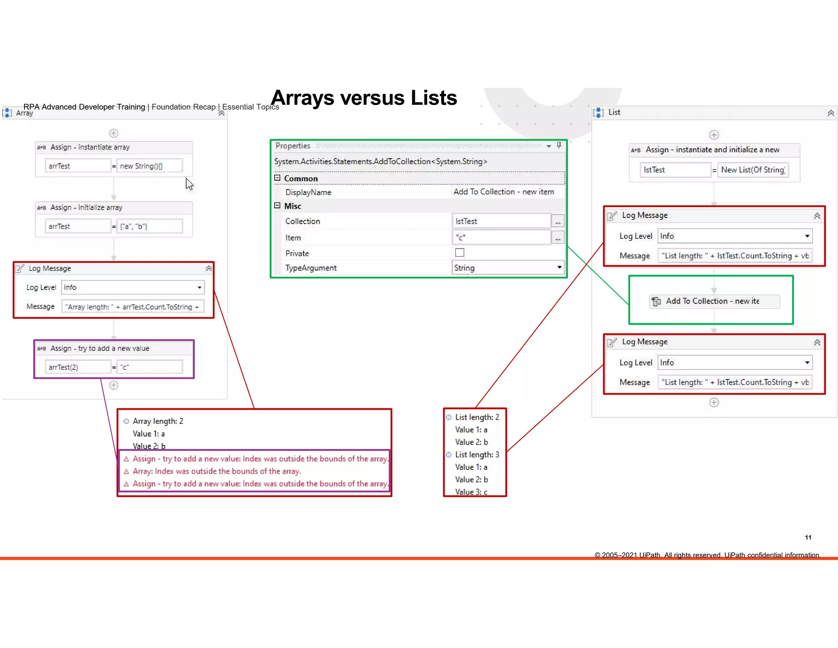Click the Properties panel pin icon
This screenshot has width=838, height=648.
(x=559, y=145)
